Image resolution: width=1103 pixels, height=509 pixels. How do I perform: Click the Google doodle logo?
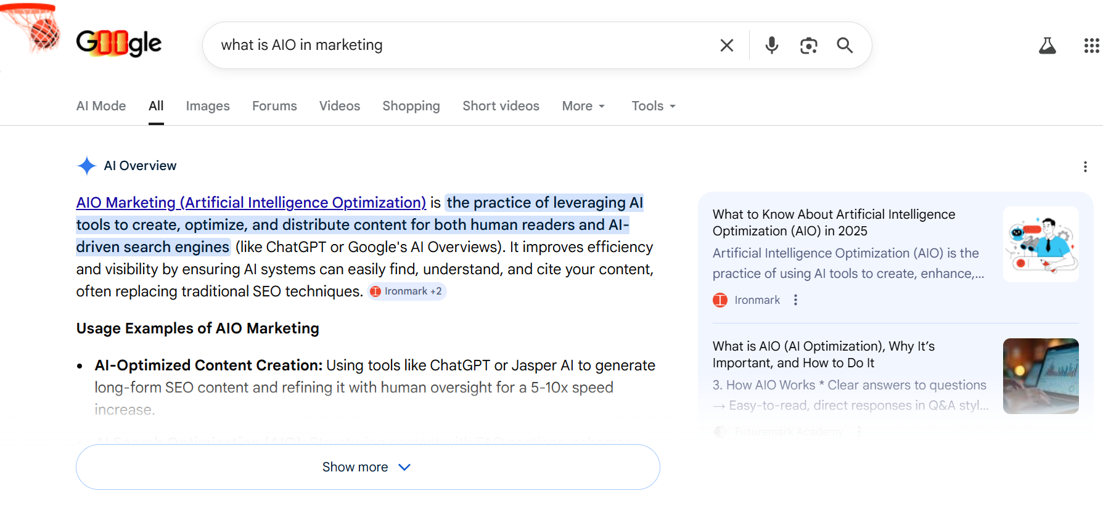118,43
